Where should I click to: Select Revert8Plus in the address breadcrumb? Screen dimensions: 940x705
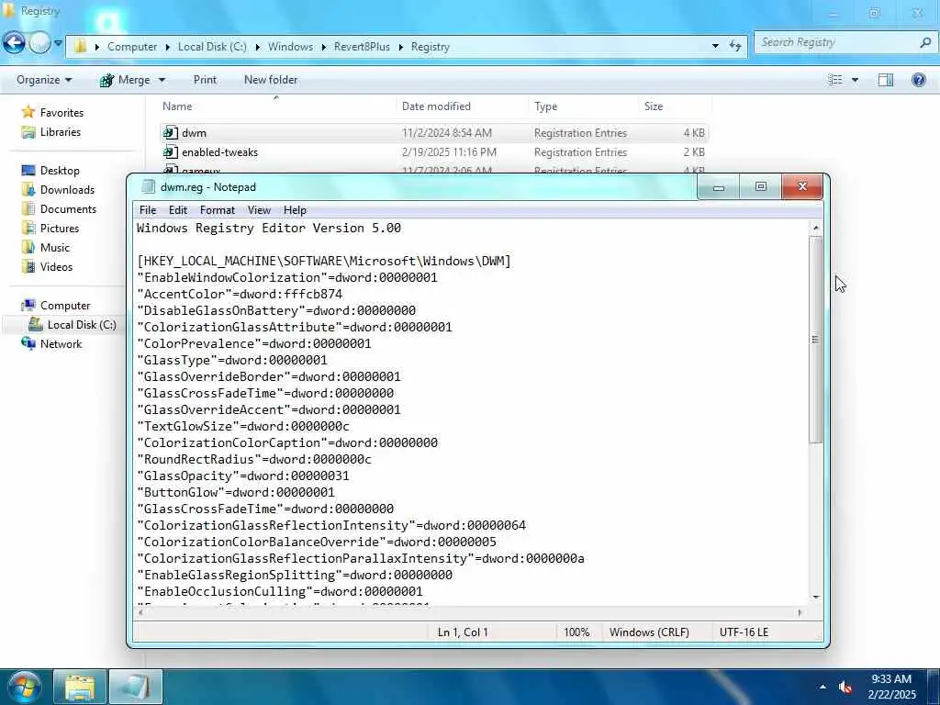362,47
